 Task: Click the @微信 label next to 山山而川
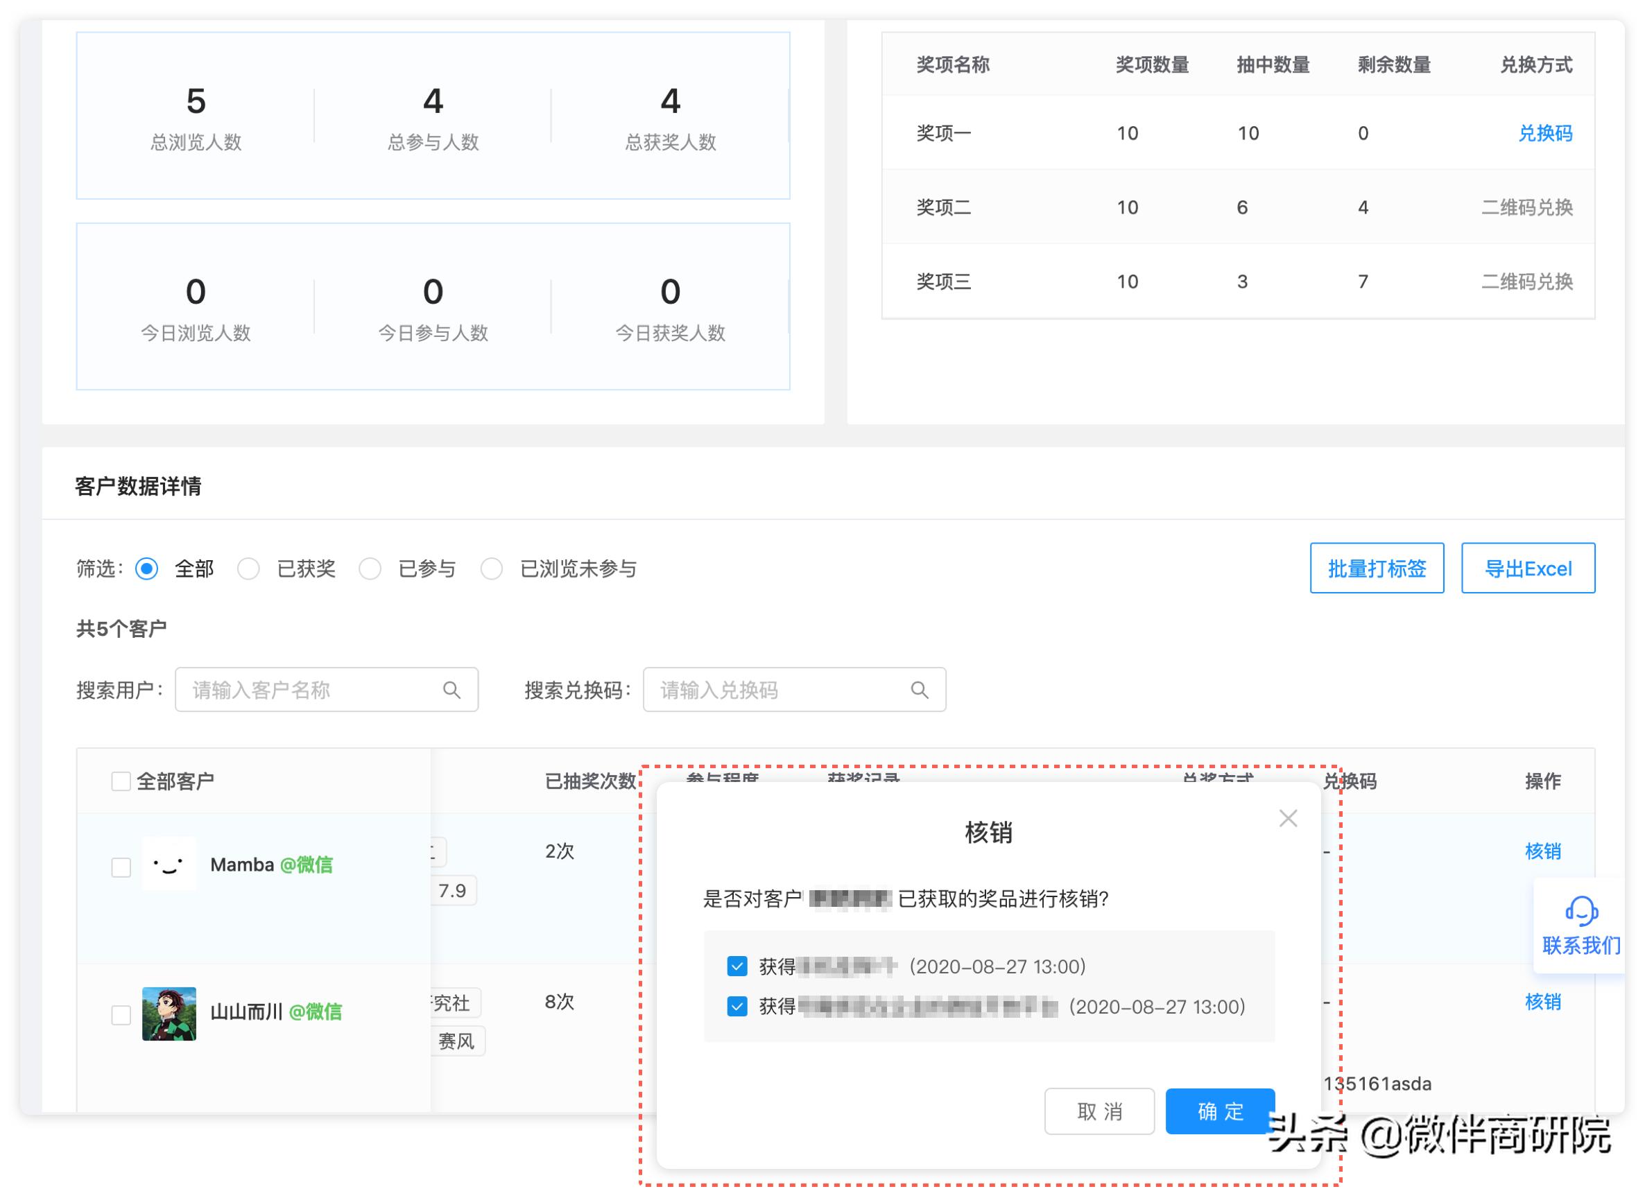pos(318,1012)
